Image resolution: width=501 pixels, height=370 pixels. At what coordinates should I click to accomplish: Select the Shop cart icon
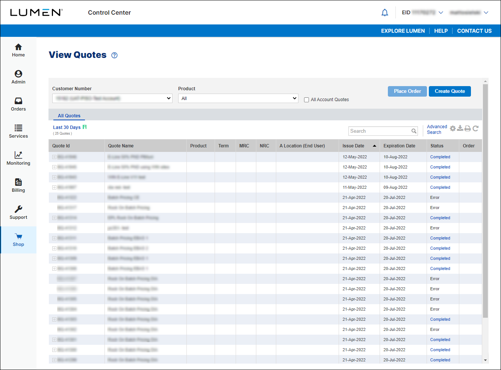click(x=18, y=237)
